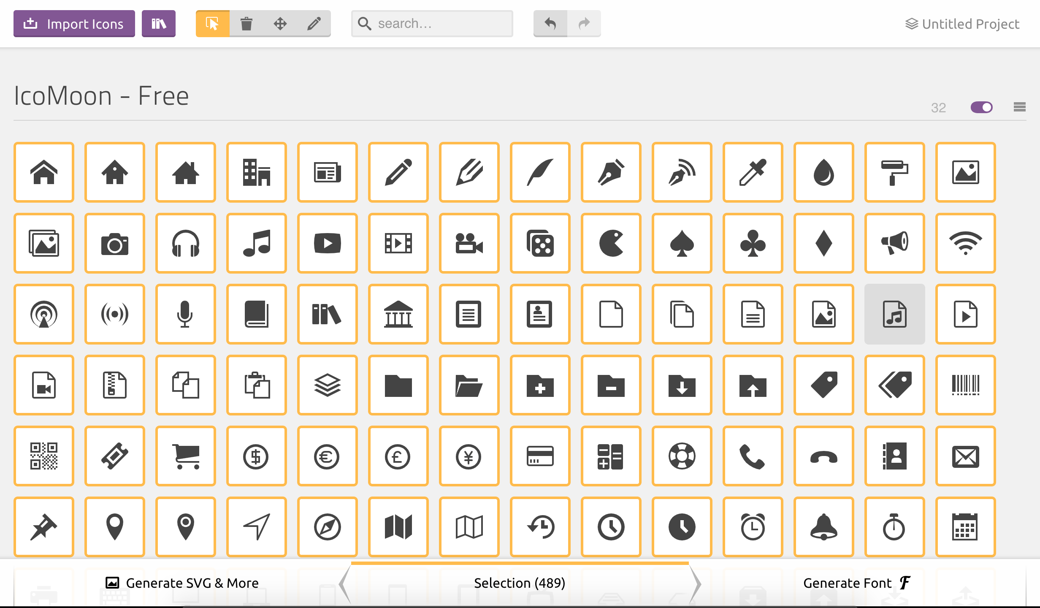Viewport: 1040px width, 608px height.
Task: Click the Redo arrow button
Action: pos(584,24)
